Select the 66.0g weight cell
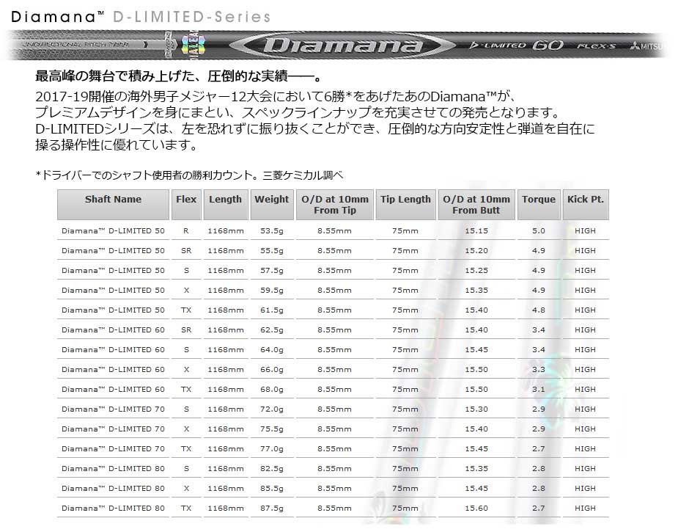The width and height of the screenshot is (678, 532). [271, 370]
